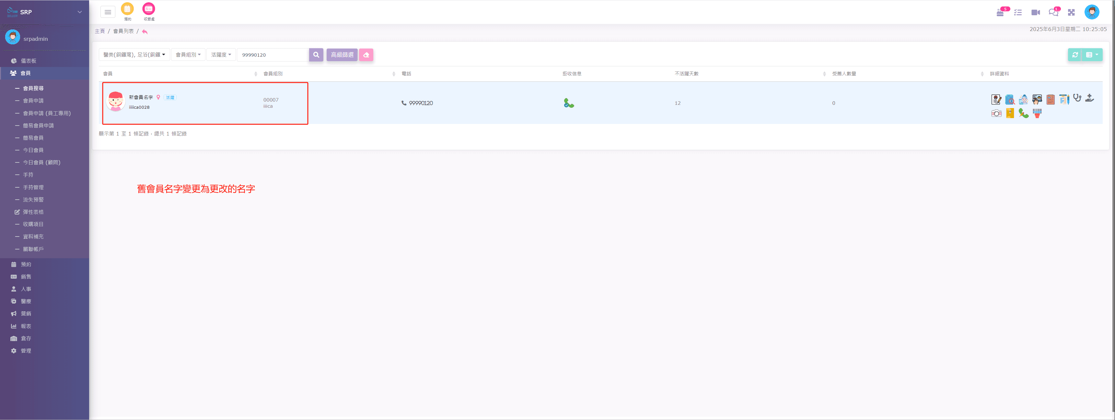Toggle sidebar with the hamburger button
Screen dimensions: 1115x420
108,12
